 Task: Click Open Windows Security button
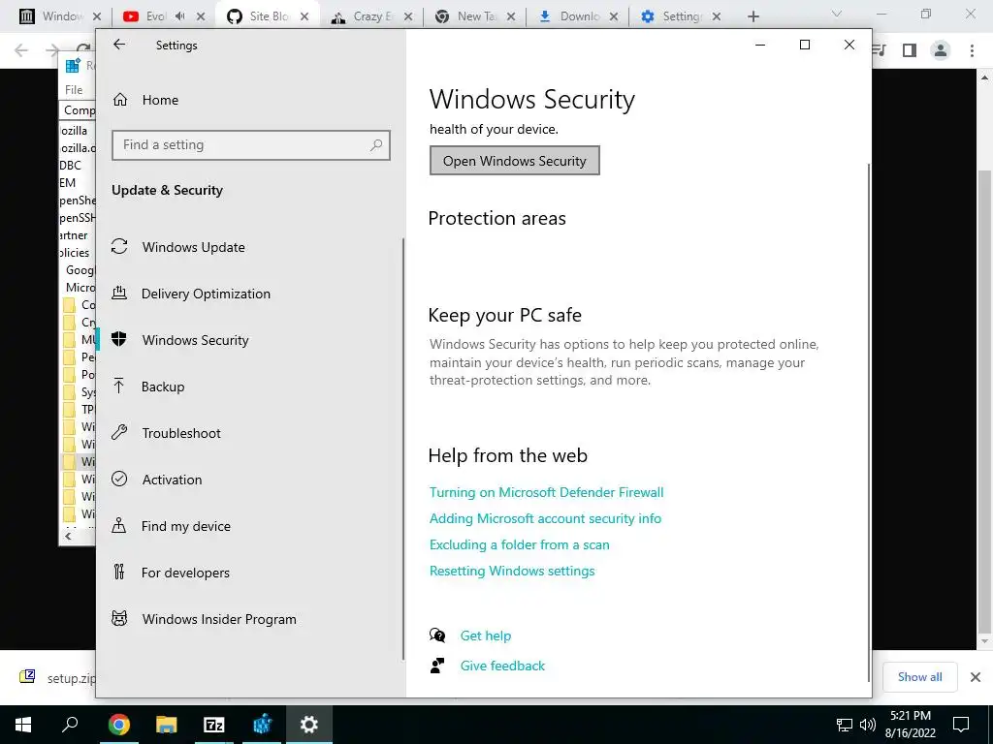point(514,161)
